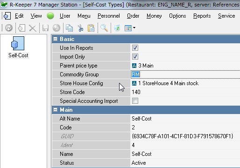Click the green status circle in the menu bar
Screen dimensions: 240x168
tap(50, 16)
